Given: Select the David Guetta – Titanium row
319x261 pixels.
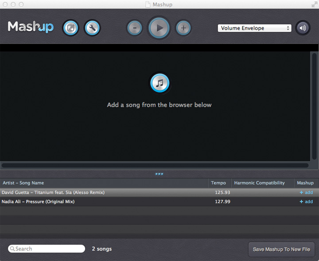Looking at the screenshot, I should [x=159, y=192].
